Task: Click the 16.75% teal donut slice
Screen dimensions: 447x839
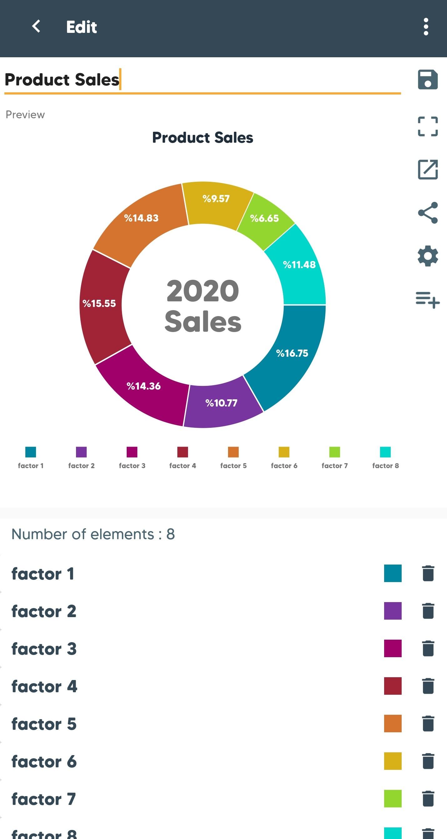Action: [292, 353]
